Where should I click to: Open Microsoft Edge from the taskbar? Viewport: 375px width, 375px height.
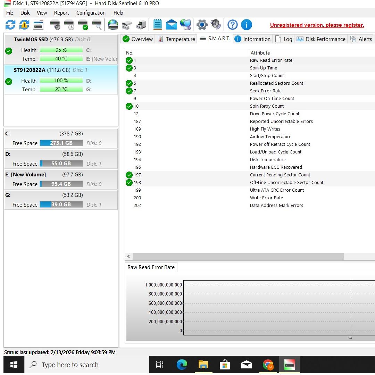tap(182, 365)
